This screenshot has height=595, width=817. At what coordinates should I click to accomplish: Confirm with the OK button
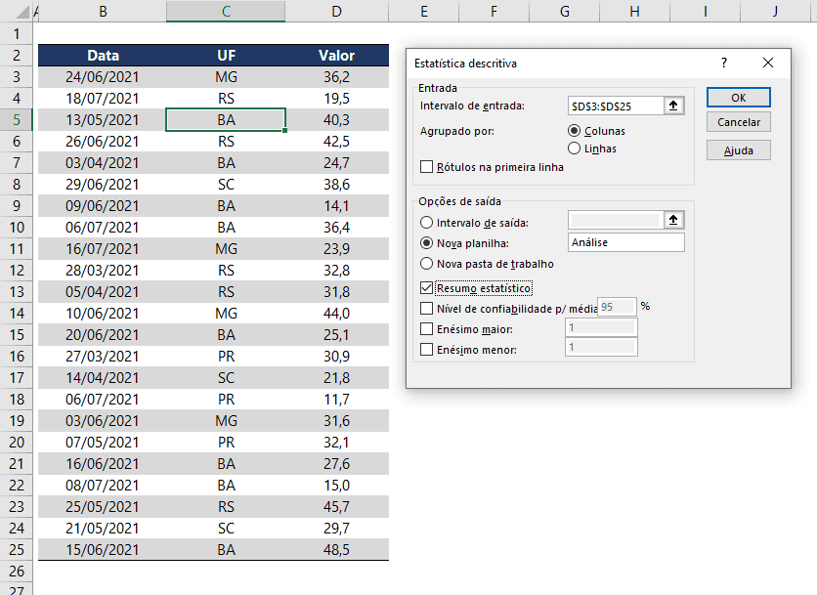coord(738,98)
